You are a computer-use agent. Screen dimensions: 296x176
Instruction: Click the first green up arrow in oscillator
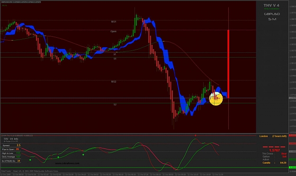[30, 160]
